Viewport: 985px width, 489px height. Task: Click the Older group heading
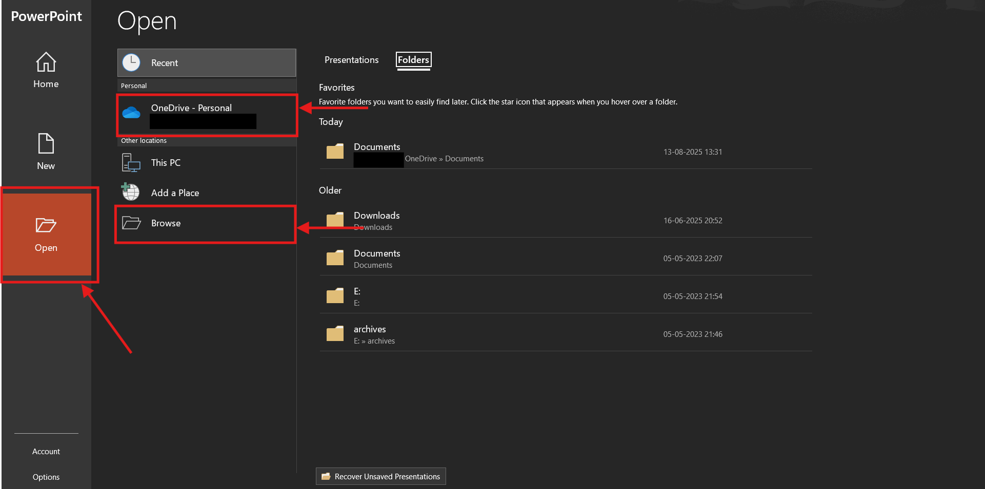point(330,190)
